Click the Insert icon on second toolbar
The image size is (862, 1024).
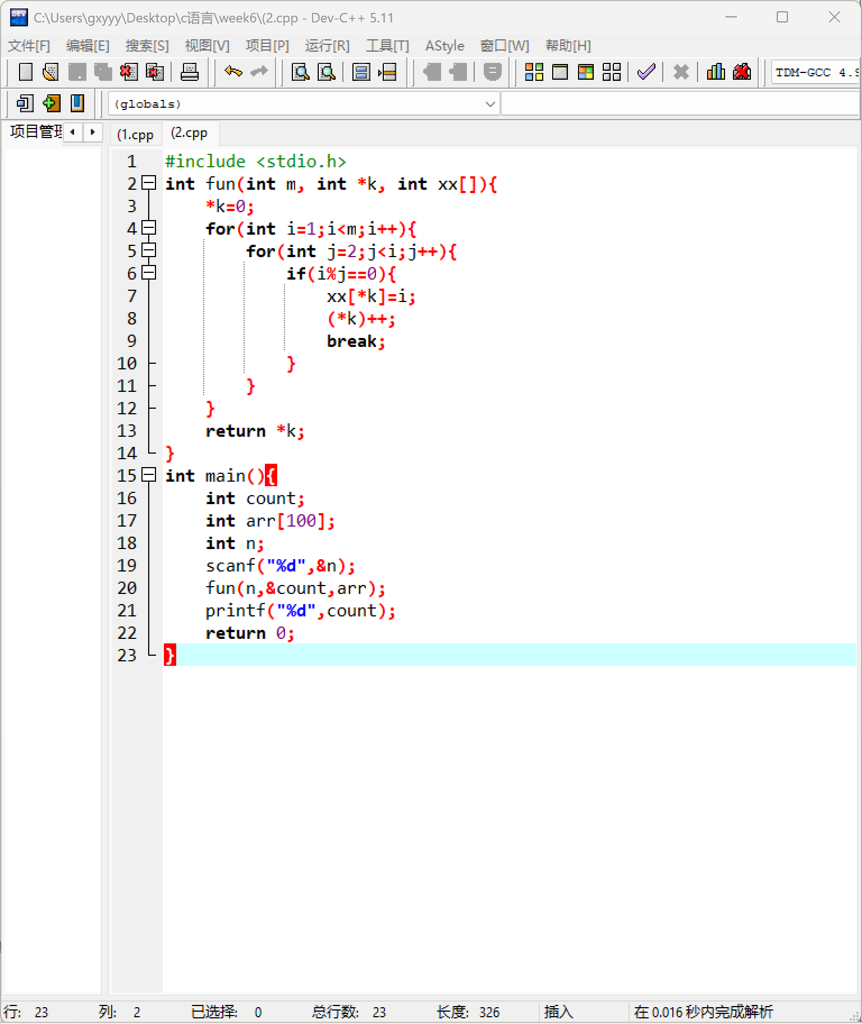pos(25,103)
